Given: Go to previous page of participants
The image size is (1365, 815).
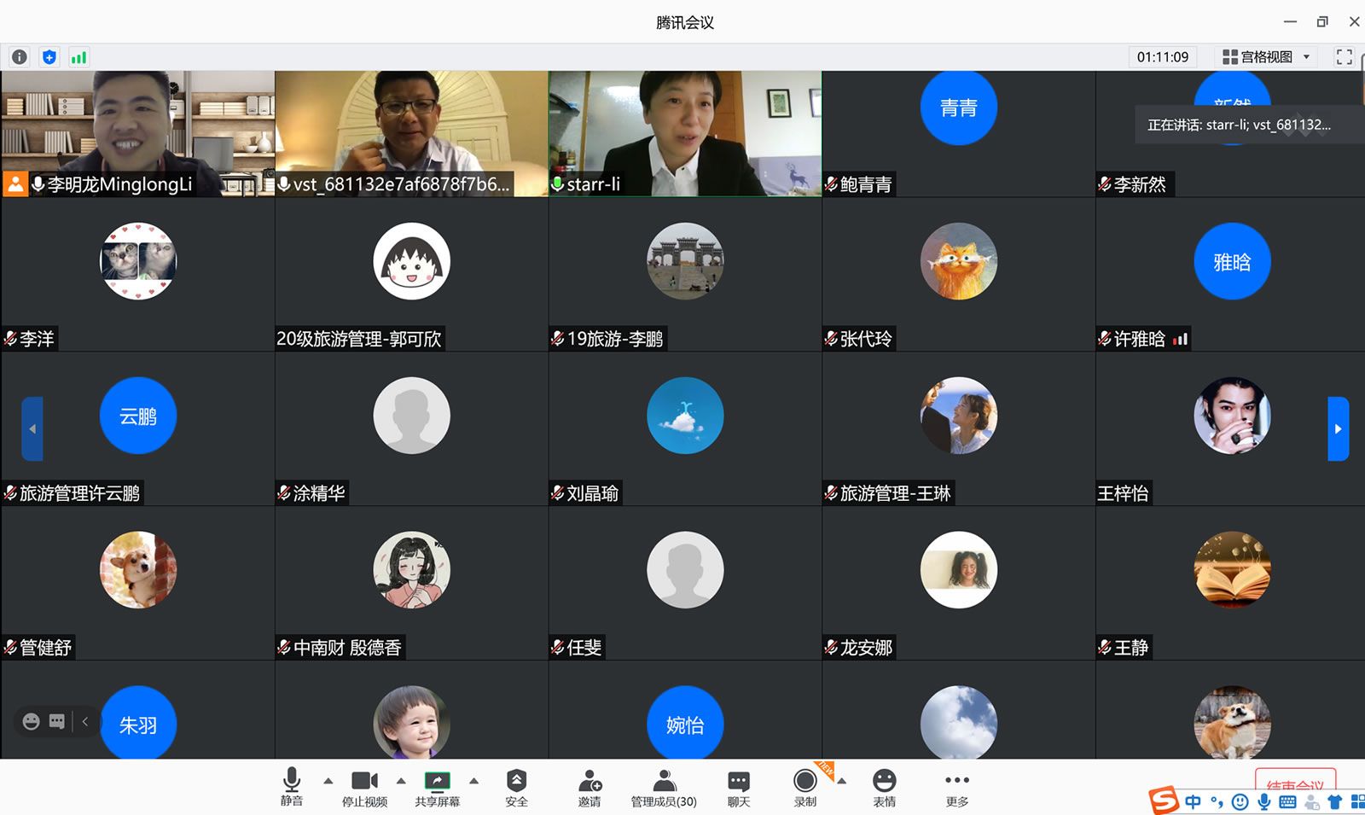Looking at the screenshot, I should (32, 428).
